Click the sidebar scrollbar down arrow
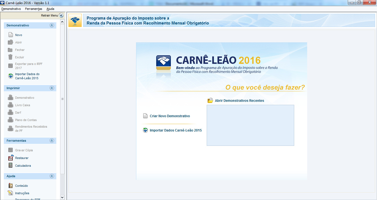The image size is (377, 200). pyautogui.click(x=62, y=197)
